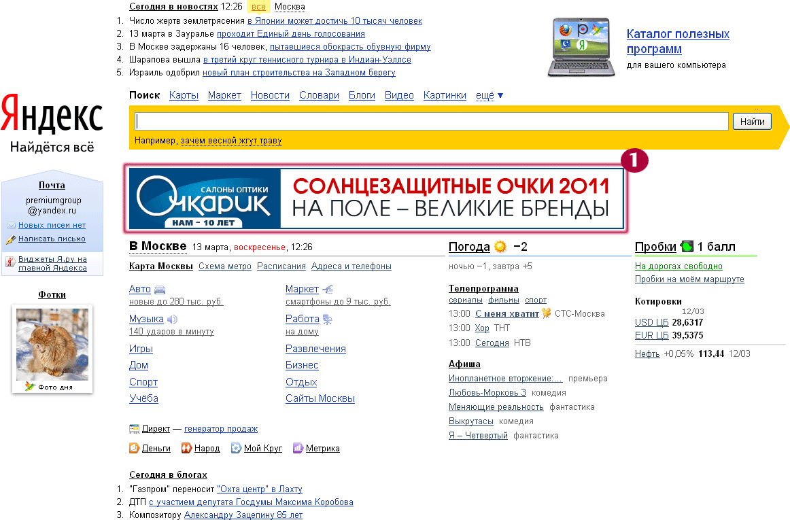Open the cat photo of the day
This screenshot has height=520, width=790.
[52, 345]
